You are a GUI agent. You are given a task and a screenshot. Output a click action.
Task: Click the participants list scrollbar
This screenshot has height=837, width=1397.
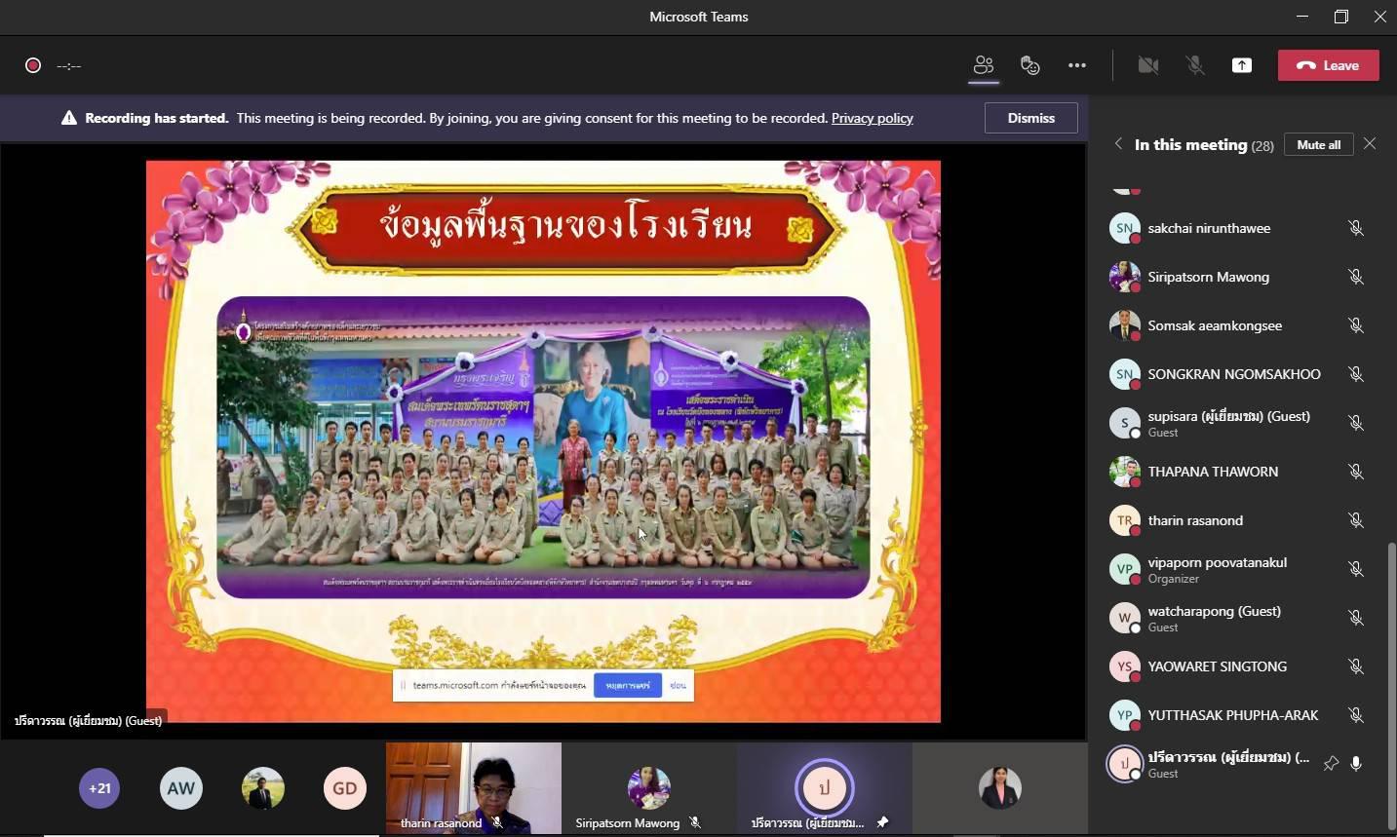click(1391, 682)
